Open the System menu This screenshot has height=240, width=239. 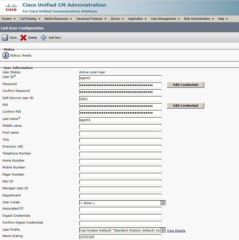point(8,19)
